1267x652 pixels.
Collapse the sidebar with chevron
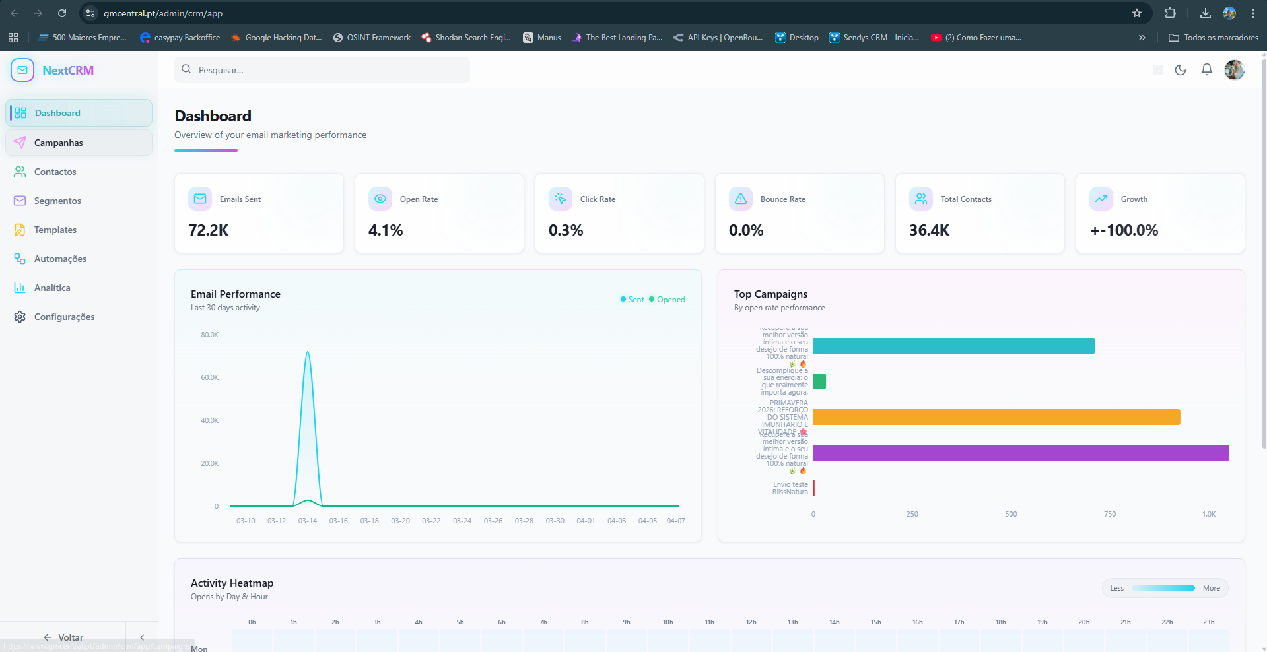pyautogui.click(x=142, y=637)
